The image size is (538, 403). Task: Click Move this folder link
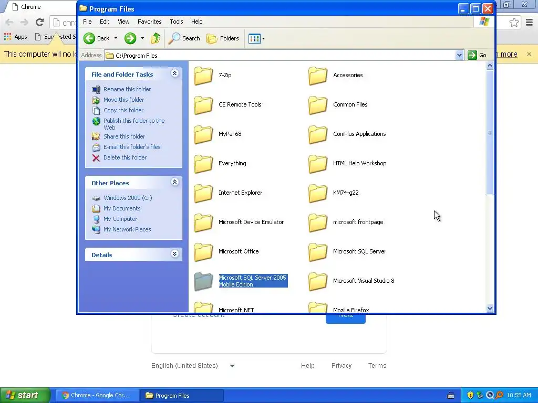click(x=124, y=100)
